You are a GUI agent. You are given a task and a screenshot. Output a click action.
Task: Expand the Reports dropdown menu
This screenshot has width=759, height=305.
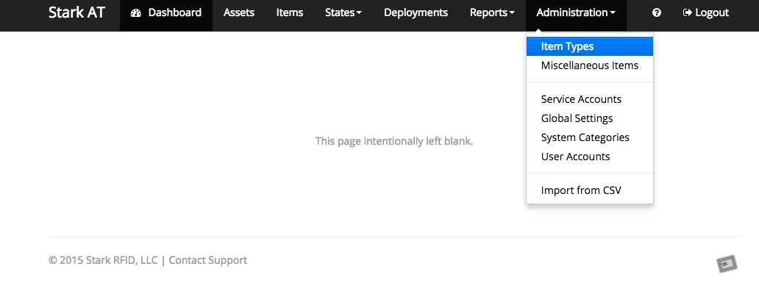[492, 12]
